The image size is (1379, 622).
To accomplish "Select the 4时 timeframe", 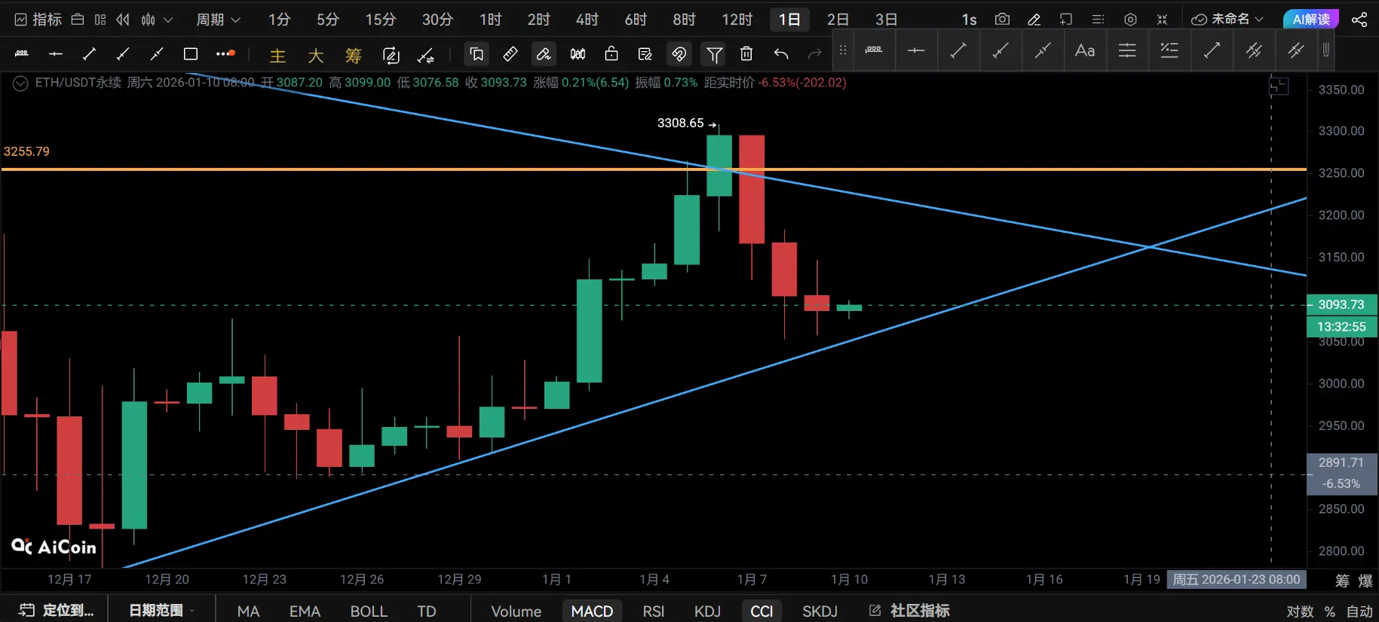I will 587,20.
